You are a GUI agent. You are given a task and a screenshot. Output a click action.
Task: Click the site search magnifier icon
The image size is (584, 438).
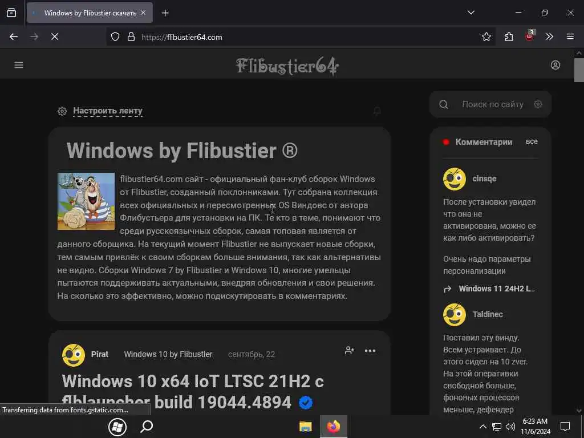tap(444, 105)
